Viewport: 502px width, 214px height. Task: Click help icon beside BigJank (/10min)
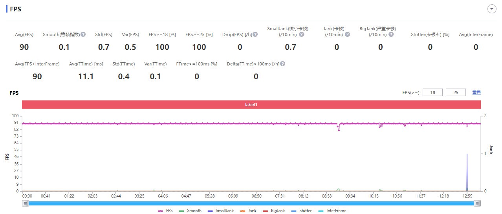[x=391, y=34]
